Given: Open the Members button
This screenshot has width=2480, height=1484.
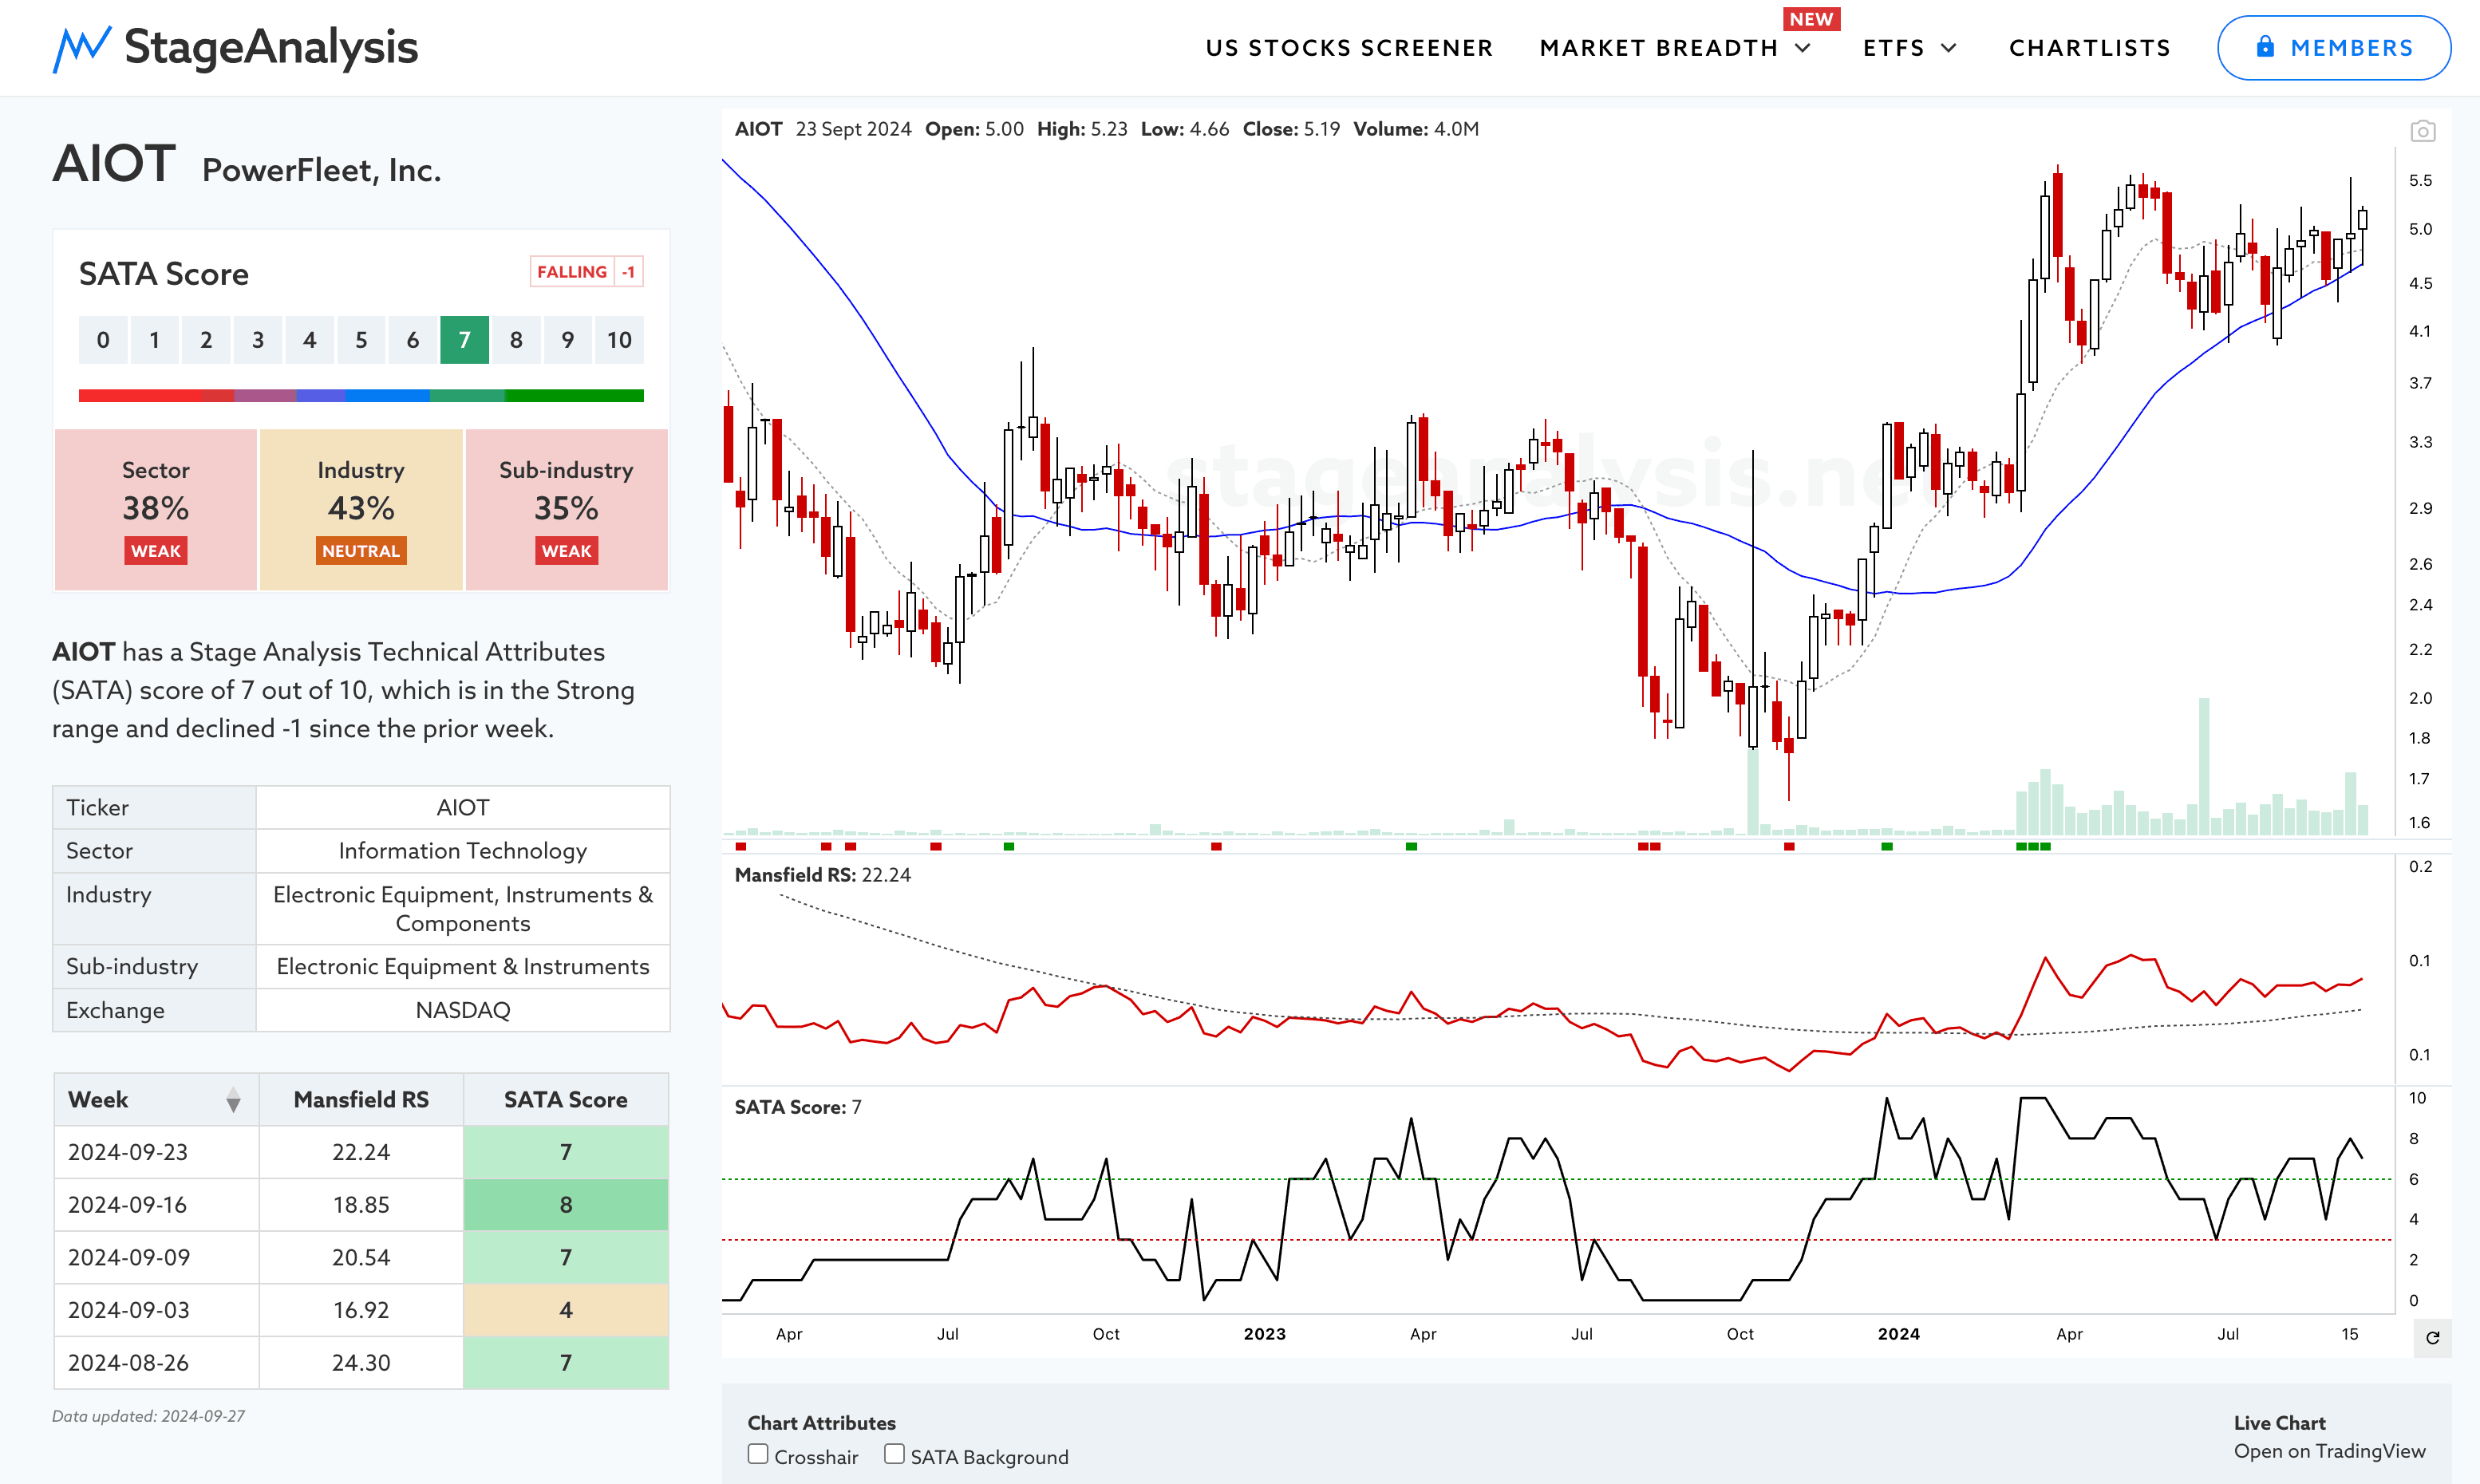Looking at the screenshot, I should coord(2333,48).
